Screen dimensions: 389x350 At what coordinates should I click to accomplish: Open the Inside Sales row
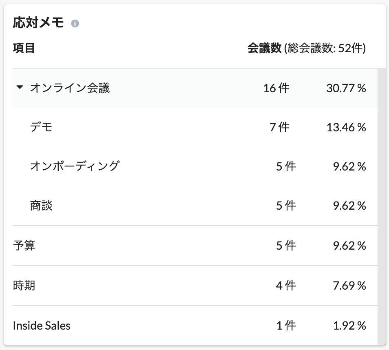coord(195,326)
